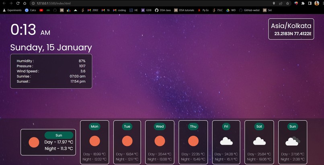The height and width of the screenshot is (165, 324).
Task: Open the colorful extension icon beside extensions
Action: [296, 3]
